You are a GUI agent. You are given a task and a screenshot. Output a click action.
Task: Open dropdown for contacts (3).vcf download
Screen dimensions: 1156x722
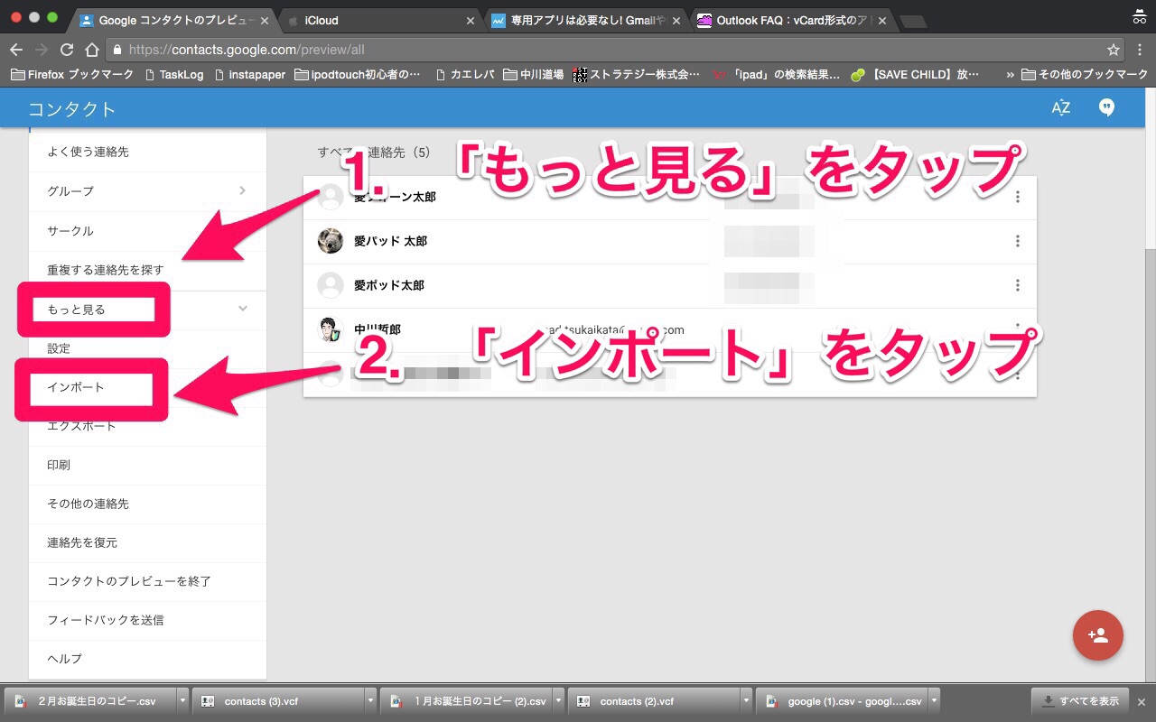point(370,701)
